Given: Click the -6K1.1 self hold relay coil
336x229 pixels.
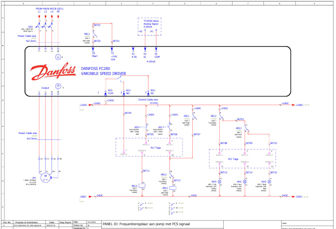Looking at the screenshot, I should click(173, 188).
